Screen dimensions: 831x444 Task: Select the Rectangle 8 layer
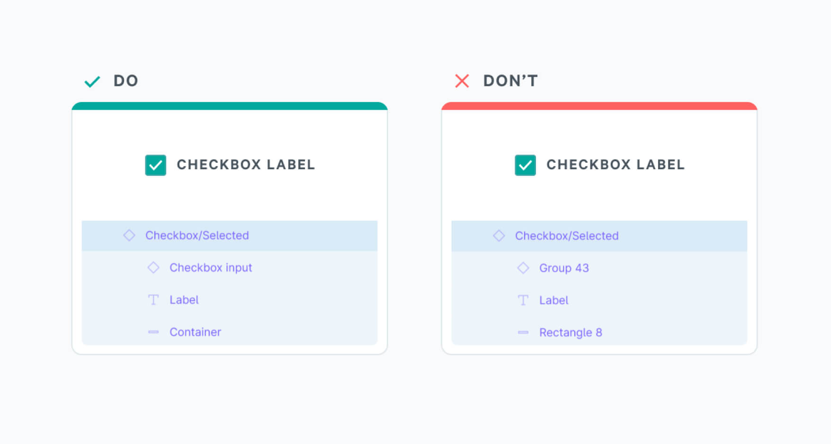(x=571, y=332)
